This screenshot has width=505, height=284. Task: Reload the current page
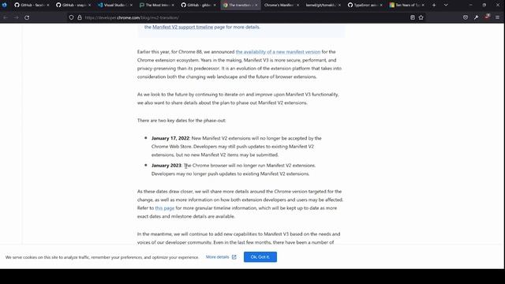coord(27,17)
